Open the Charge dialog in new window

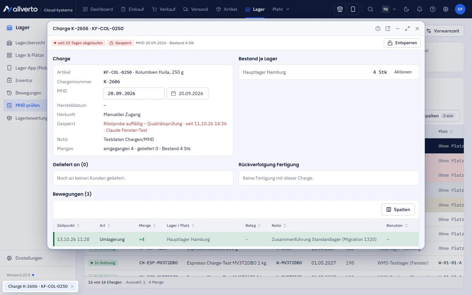click(388, 29)
